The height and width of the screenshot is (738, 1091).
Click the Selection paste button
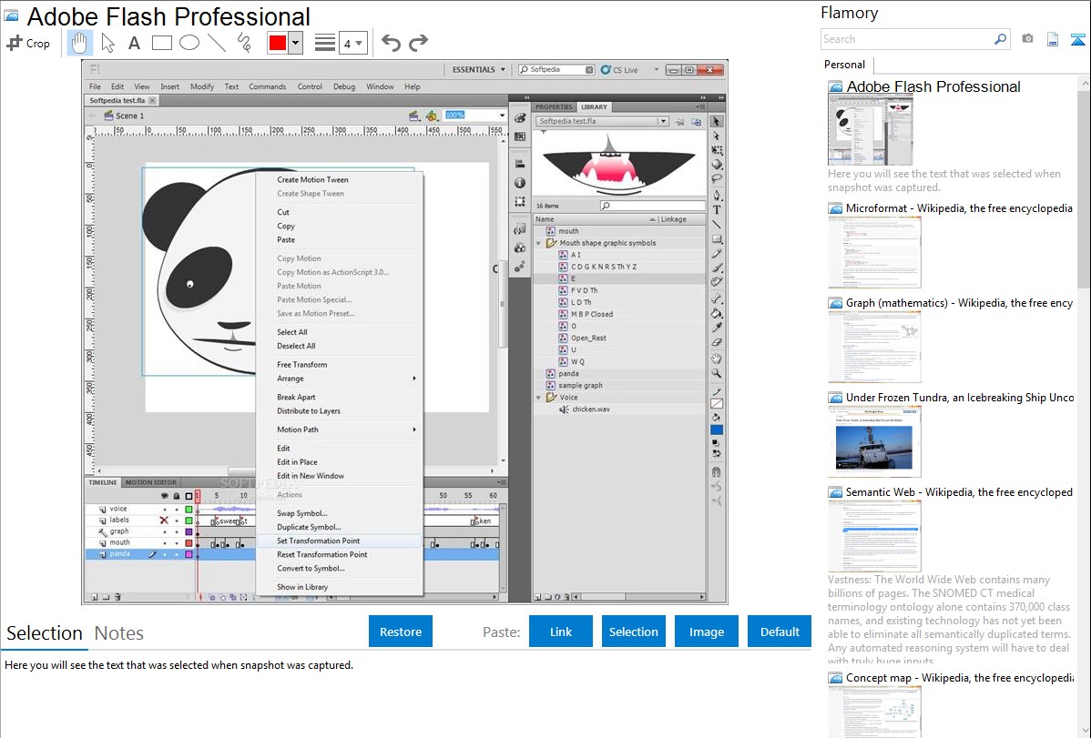pos(633,632)
